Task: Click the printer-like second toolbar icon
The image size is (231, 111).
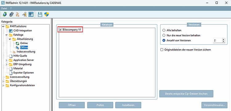Action: (x=11, y=14)
